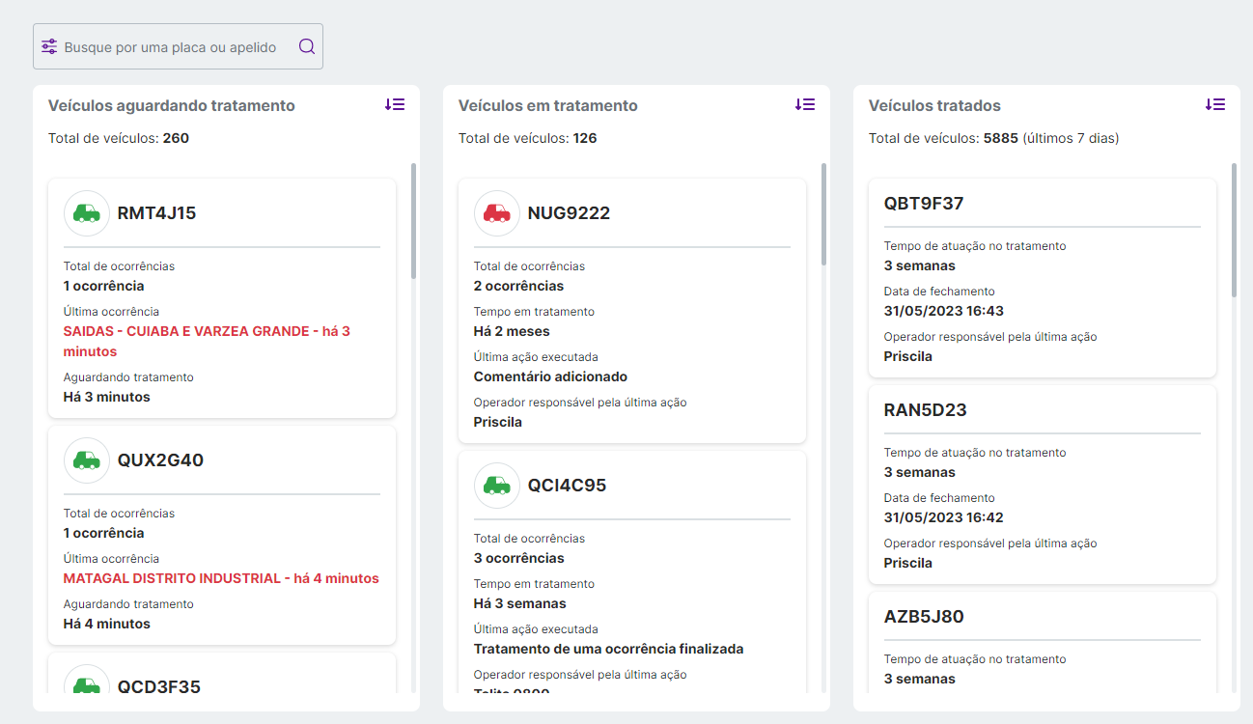
Task: Select operator Priscila on RAN5D23 card
Action: click(x=907, y=563)
